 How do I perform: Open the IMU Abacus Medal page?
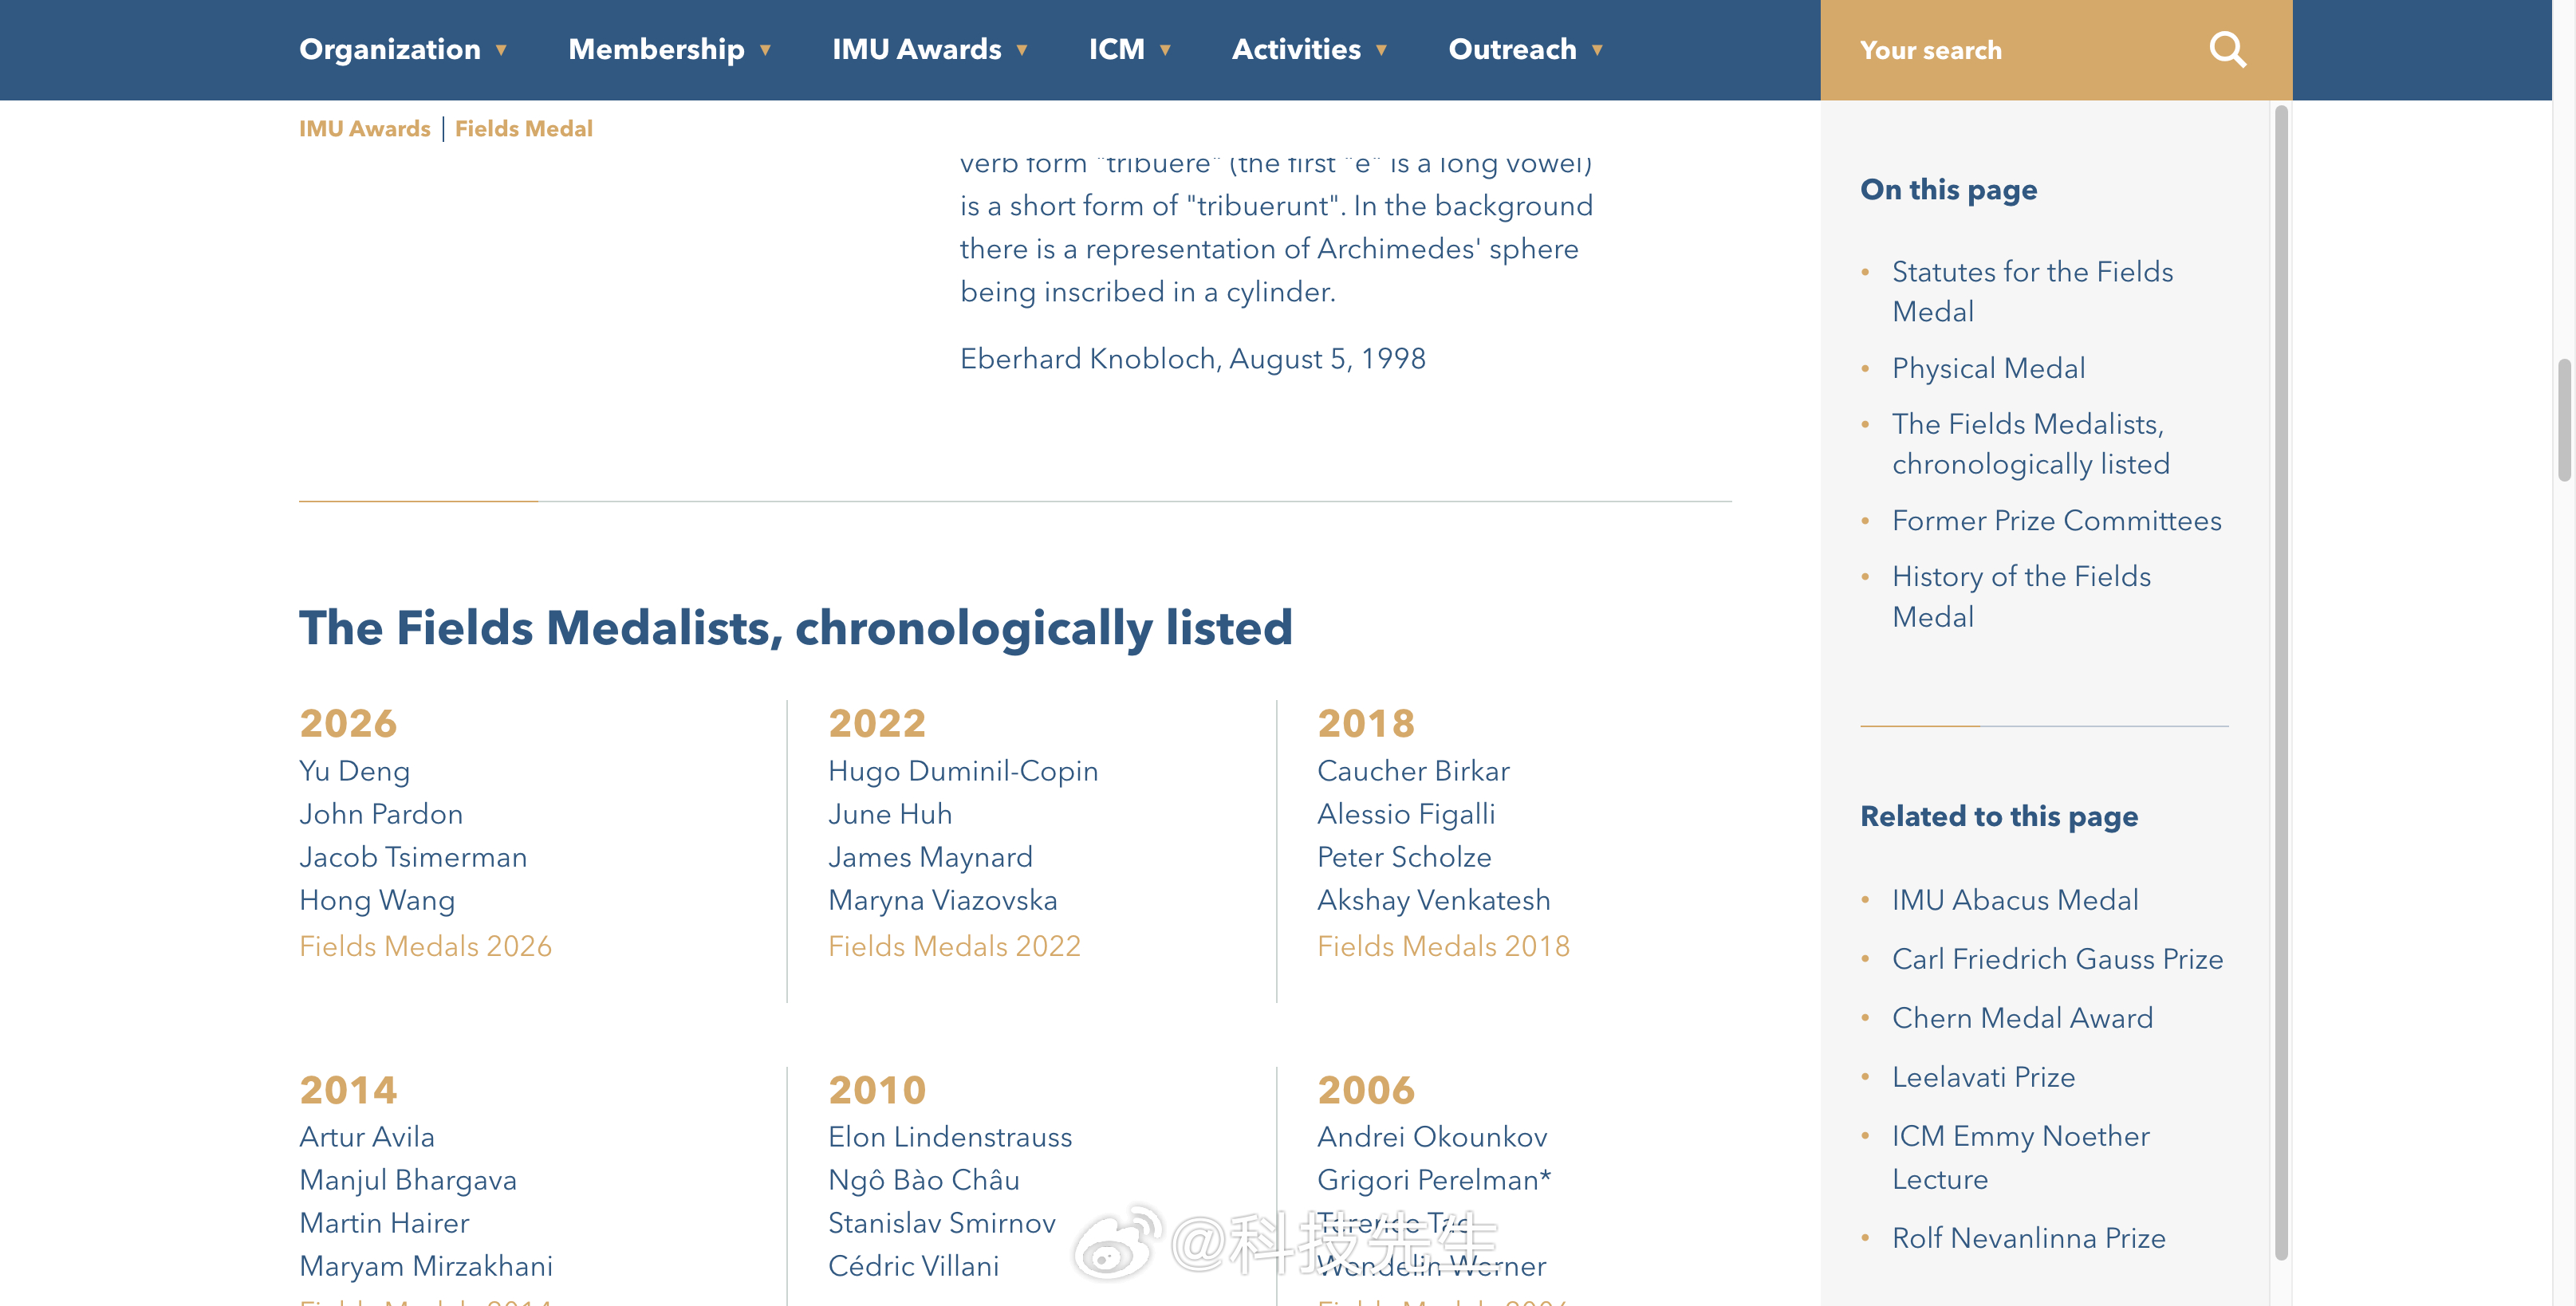tap(2015, 900)
